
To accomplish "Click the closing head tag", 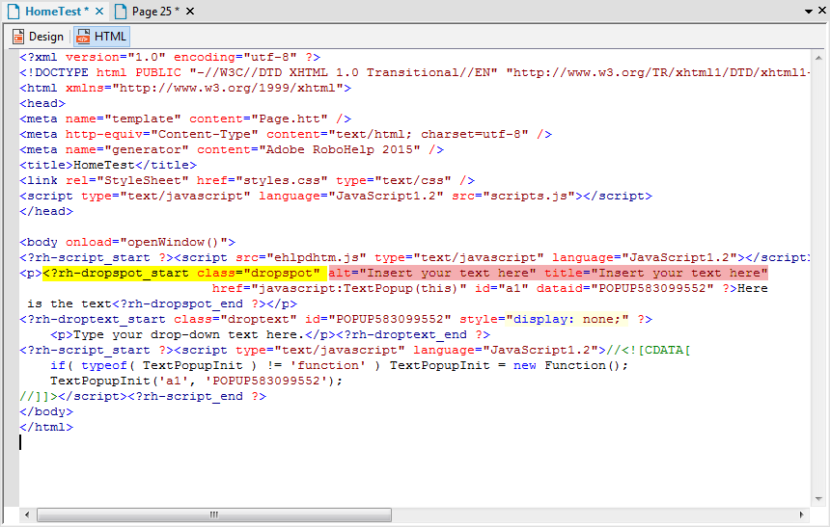I will click(46, 211).
